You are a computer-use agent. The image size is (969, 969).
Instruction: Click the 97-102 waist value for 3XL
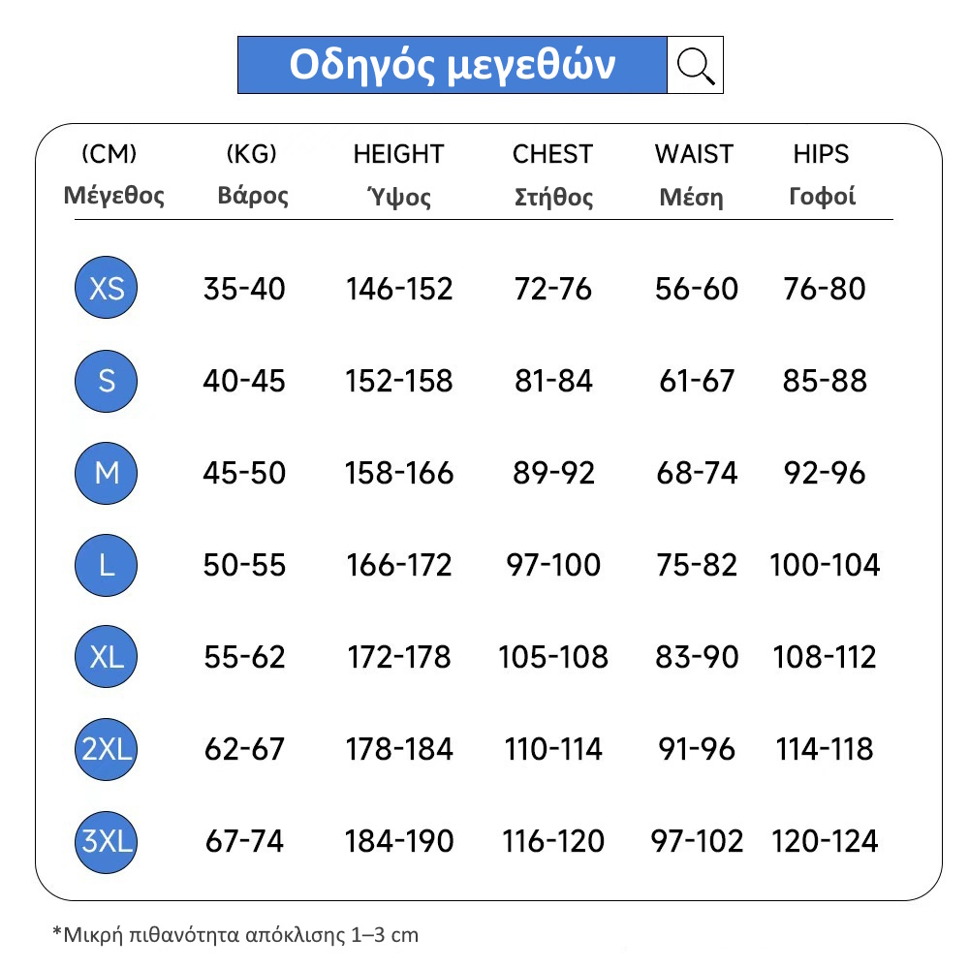pyautogui.click(x=698, y=841)
